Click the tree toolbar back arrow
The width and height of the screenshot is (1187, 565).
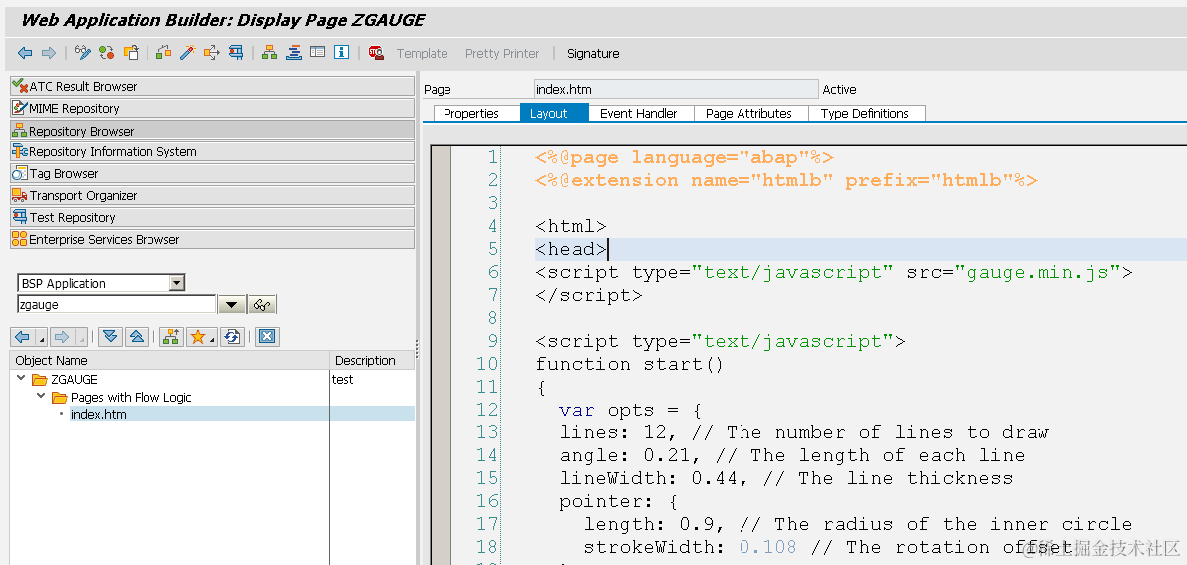tap(22, 336)
